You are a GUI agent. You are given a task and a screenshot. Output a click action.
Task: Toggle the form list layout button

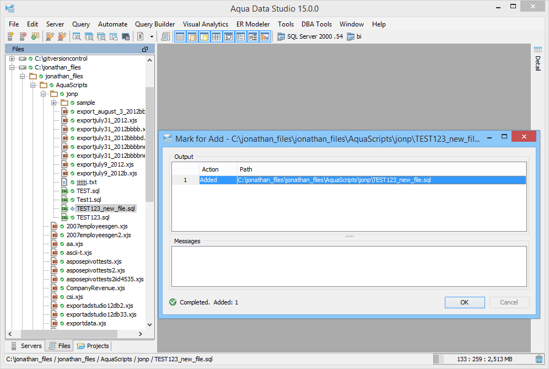click(x=240, y=36)
